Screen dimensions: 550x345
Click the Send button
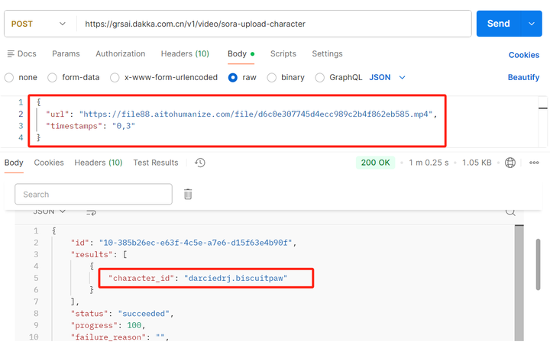(x=498, y=24)
